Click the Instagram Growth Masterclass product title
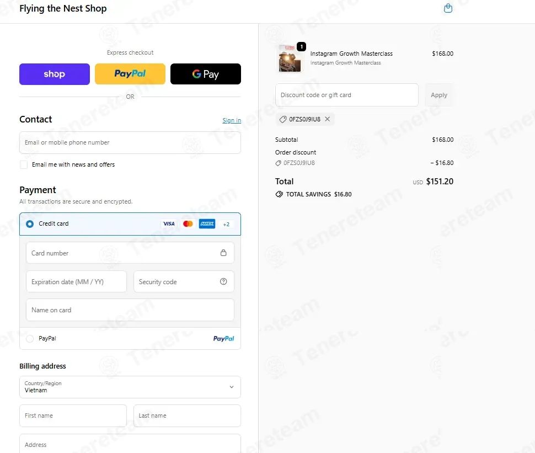 [x=351, y=54]
